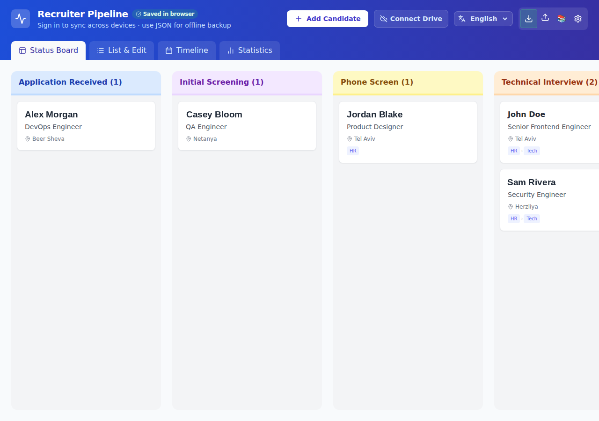
Task: Click the Connect Drive button
Action: coord(411,19)
